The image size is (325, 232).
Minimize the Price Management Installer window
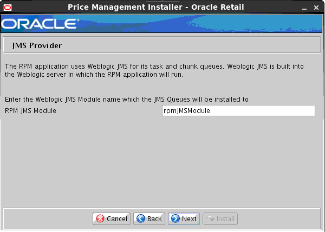point(304,8)
